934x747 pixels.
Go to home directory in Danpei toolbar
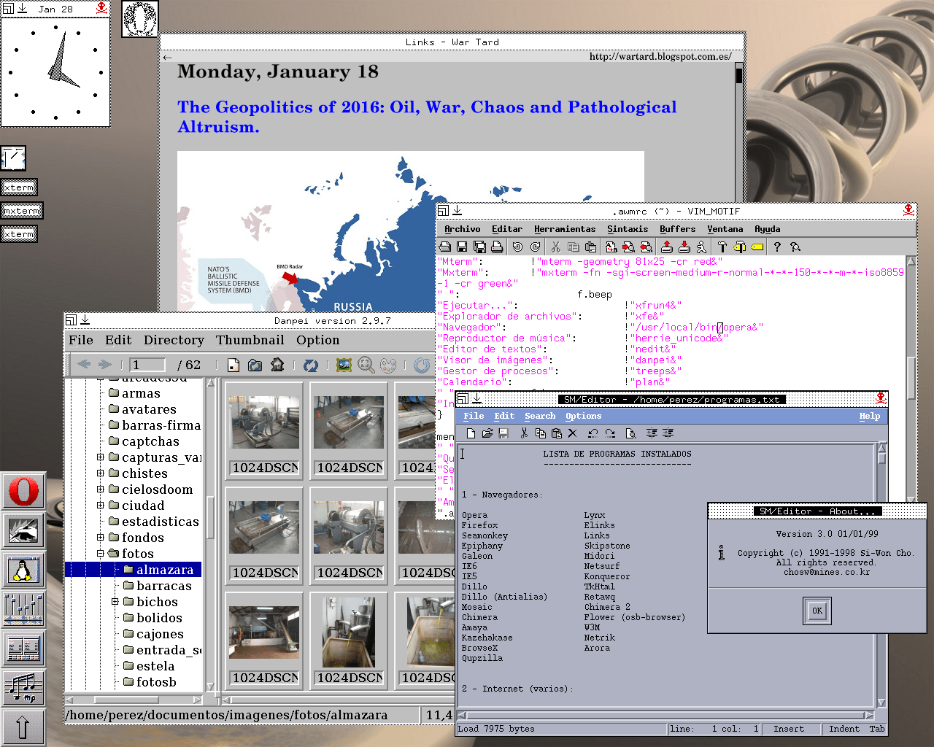pyautogui.click(x=277, y=365)
